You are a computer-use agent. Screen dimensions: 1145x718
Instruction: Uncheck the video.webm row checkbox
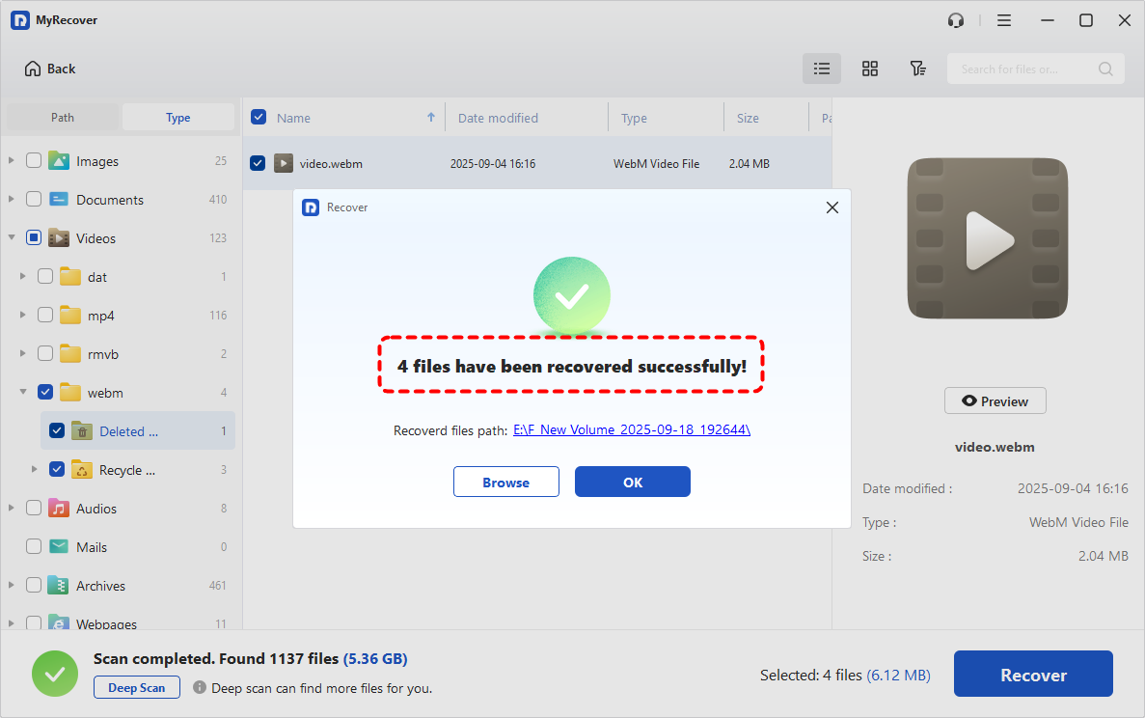(257, 163)
